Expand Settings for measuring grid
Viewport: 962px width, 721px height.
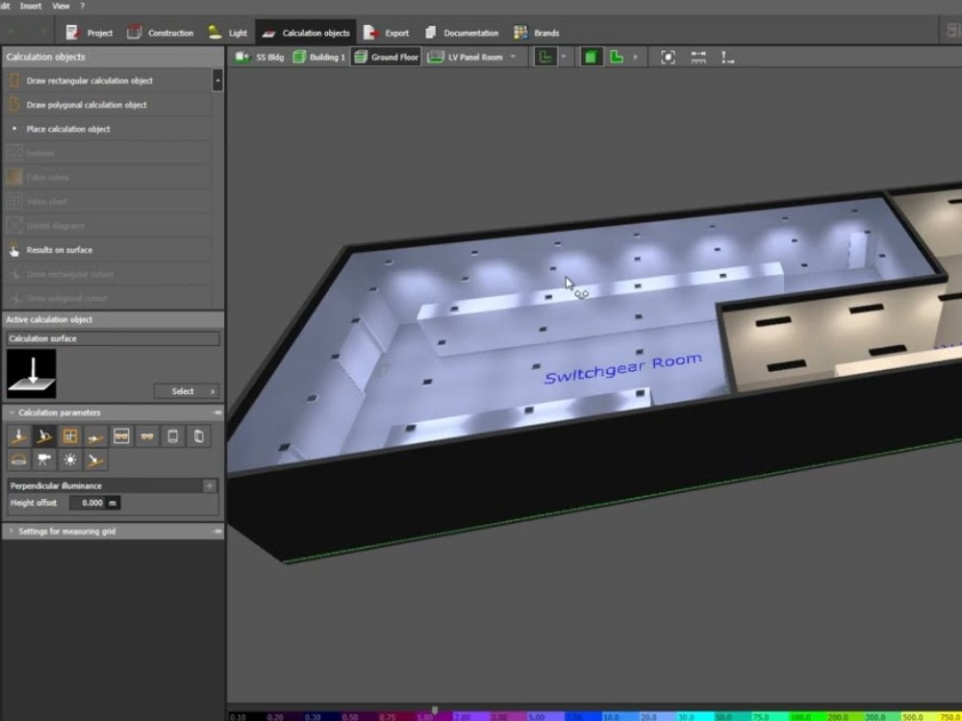(67, 531)
